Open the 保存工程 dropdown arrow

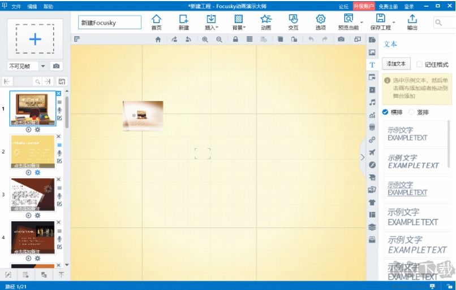coord(394,23)
